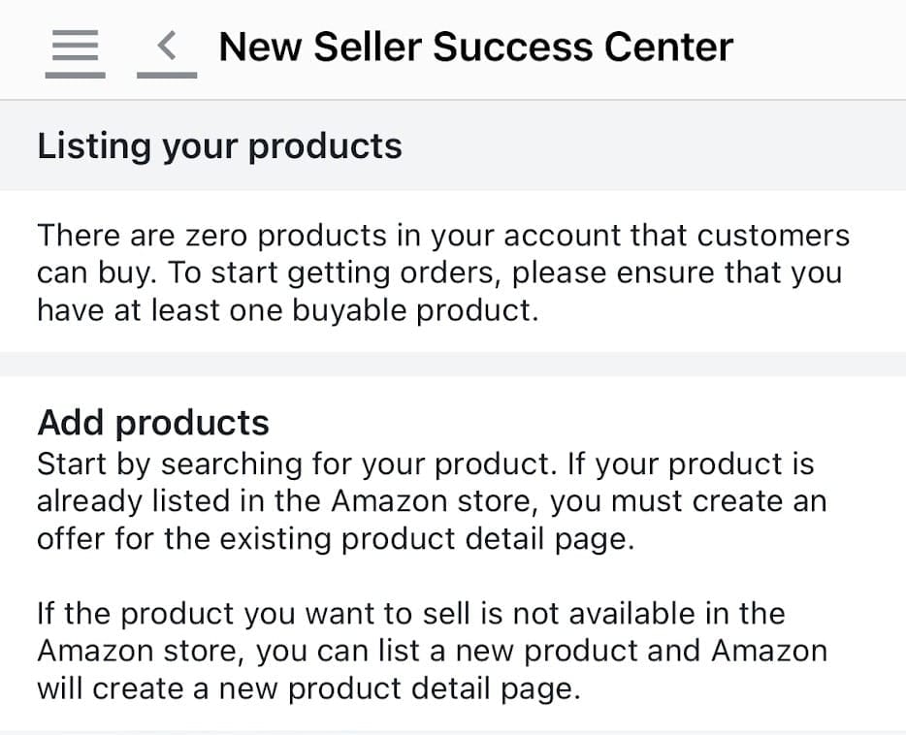Click the Listing your products header bar

219,145
